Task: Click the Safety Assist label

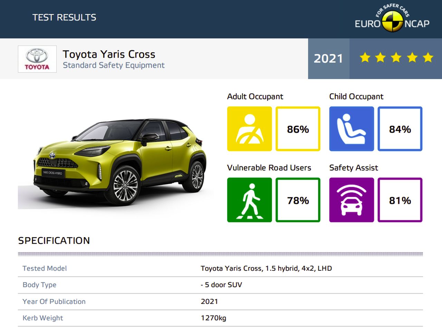Action: [354, 168]
